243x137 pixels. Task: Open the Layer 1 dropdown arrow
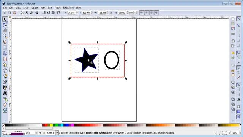coord(57,133)
